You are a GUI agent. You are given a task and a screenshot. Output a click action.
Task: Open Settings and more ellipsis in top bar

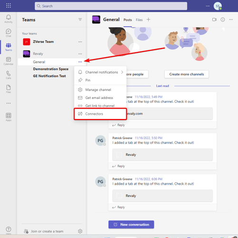(208, 6)
